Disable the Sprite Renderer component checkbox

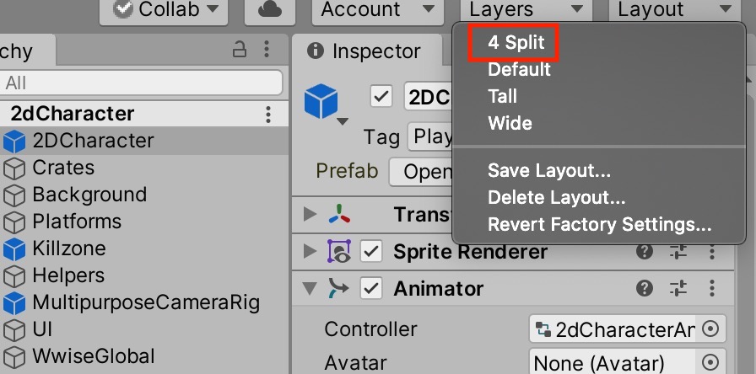point(371,252)
